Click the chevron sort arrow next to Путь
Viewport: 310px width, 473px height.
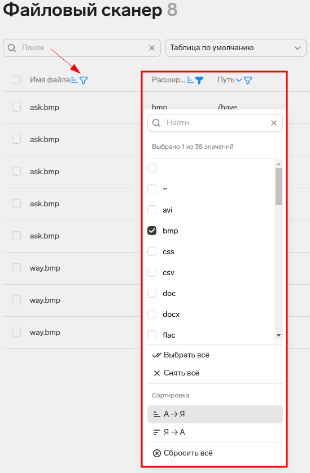[239, 80]
